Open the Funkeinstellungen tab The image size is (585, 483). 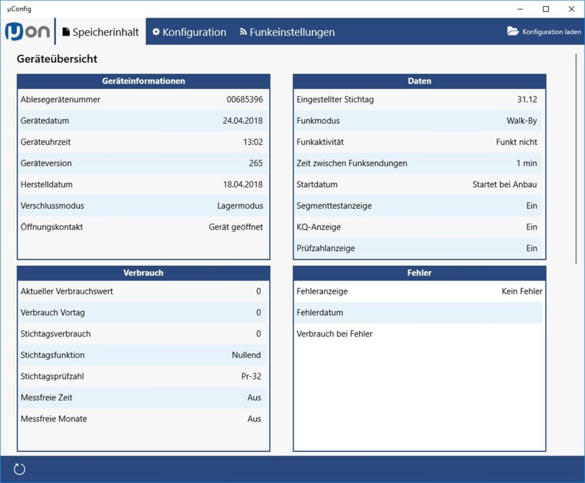287,32
